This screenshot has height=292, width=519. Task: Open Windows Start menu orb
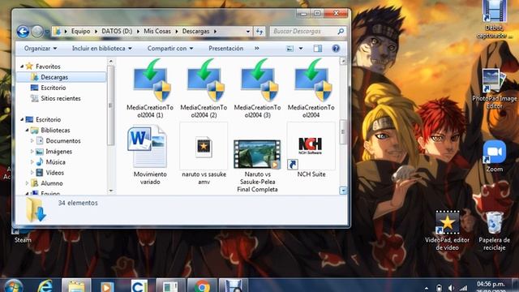point(13,286)
